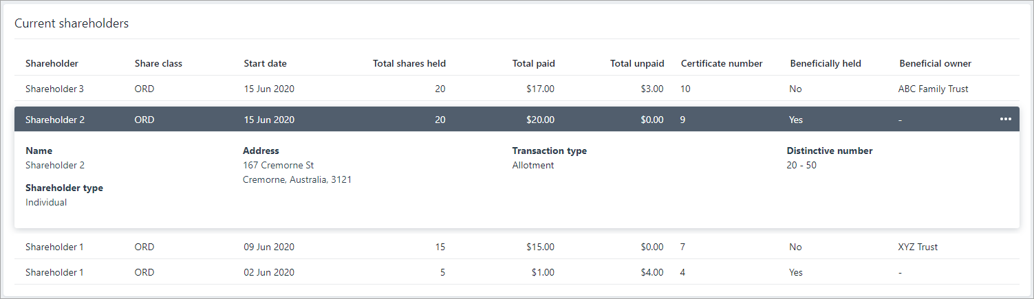Screen dimensions: 1034x299
Task: Click the 167 Cremorne St address text
Action: pyautogui.click(x=278, y=165)
